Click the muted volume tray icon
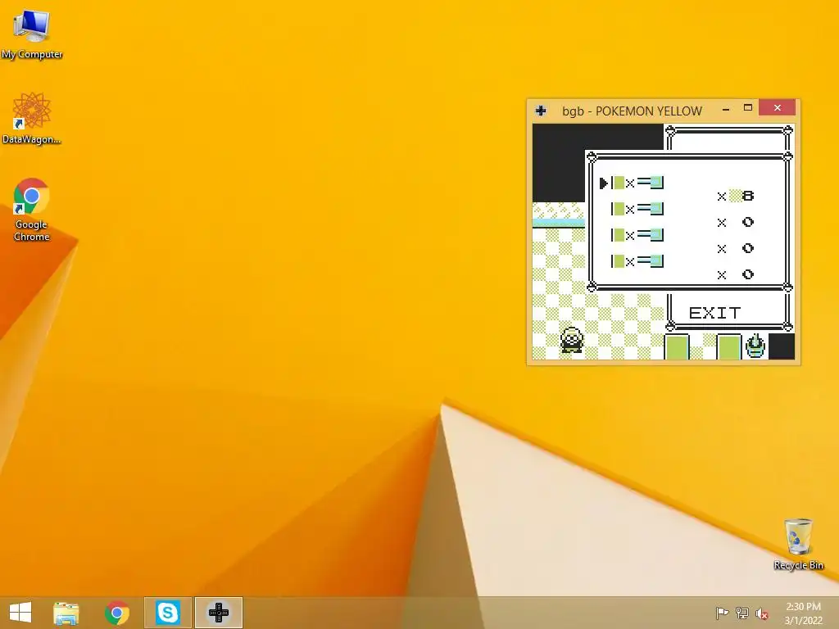The width and height of the screenshot is (839, 629). pos(762,613)
